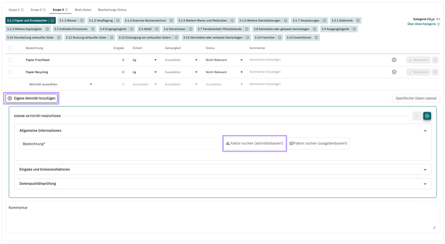Click the checkmark confirm button in panel
Viewport: 445px width, 244px height.
click(416, 116)
